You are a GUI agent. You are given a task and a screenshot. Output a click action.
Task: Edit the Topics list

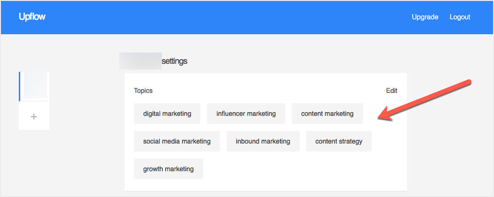pyautogui.click(x=391, y=91)
